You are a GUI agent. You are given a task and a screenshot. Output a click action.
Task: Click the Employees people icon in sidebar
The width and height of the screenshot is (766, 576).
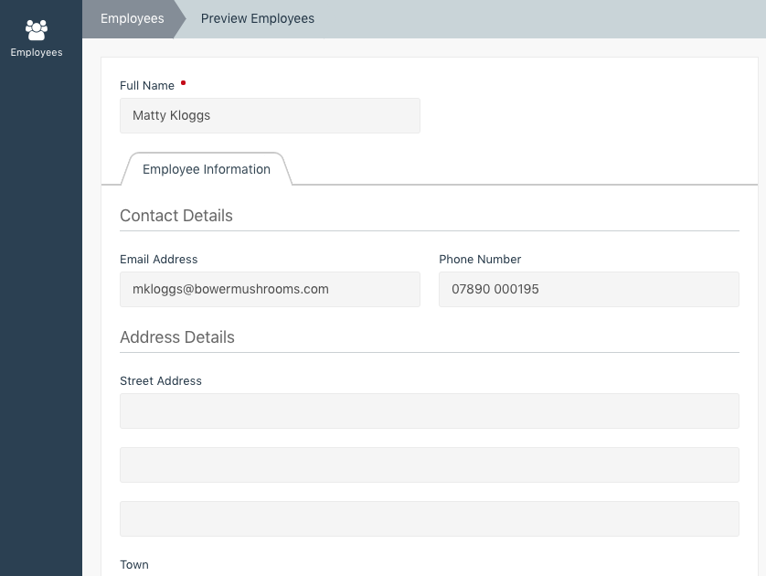(x=37, y=30)
